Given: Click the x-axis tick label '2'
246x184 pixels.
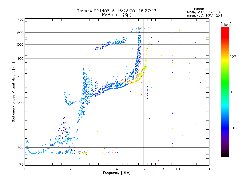Looking at the screenshot, I should pyautogui.click(x=71, y=169).
